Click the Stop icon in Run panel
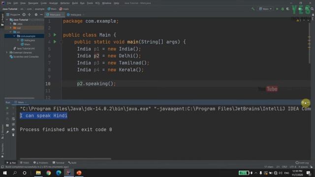 [x=7, y=114]
